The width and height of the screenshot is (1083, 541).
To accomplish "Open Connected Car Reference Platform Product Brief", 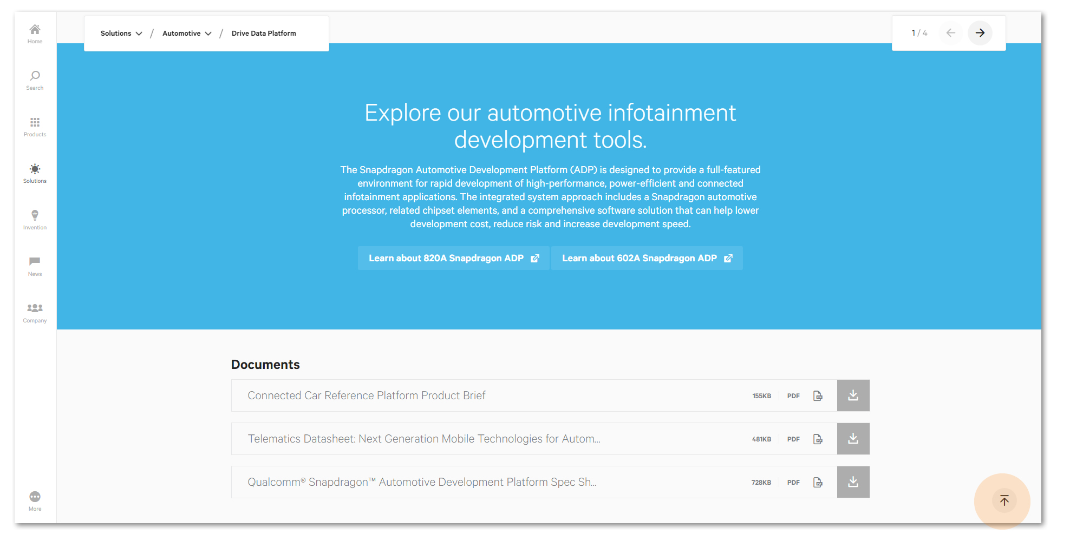I will click(x=367, y=395).
